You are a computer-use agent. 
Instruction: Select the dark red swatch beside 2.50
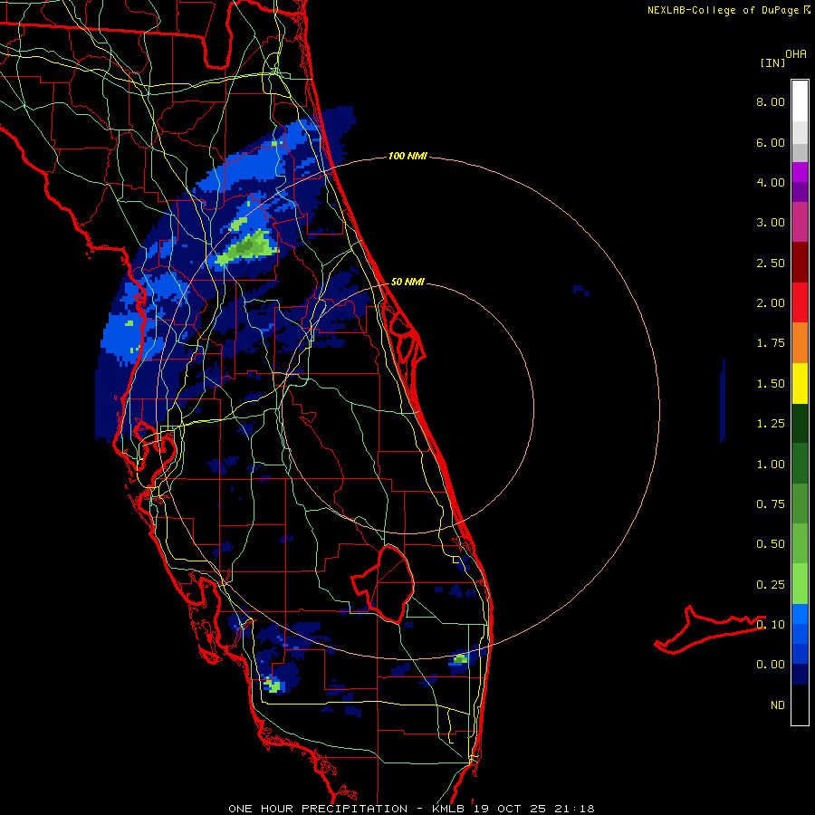(x=800, y=263)
